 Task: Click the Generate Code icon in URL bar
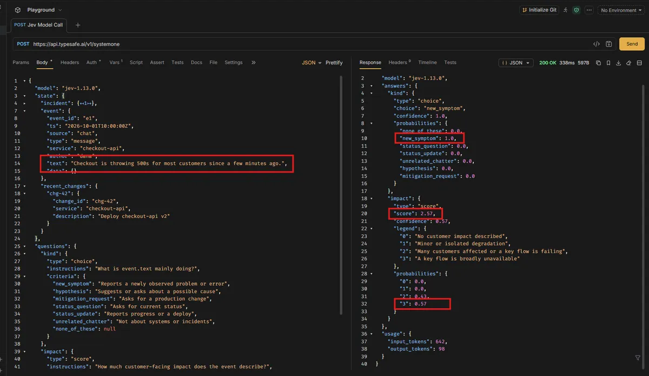597,44
